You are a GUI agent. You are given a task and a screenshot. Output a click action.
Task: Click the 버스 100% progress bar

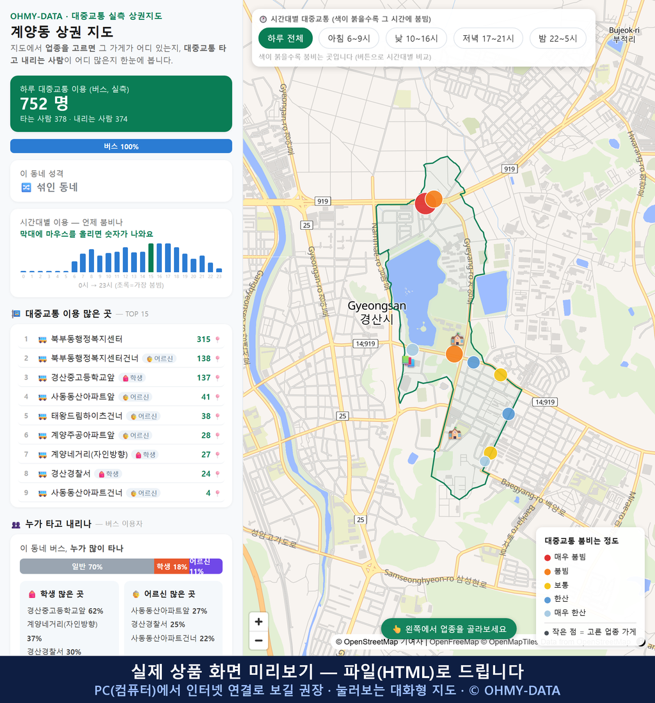[x=121, y=146]
